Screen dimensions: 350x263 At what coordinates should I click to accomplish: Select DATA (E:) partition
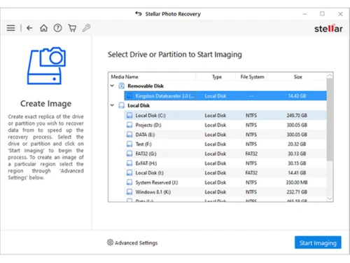pos(225,135)
